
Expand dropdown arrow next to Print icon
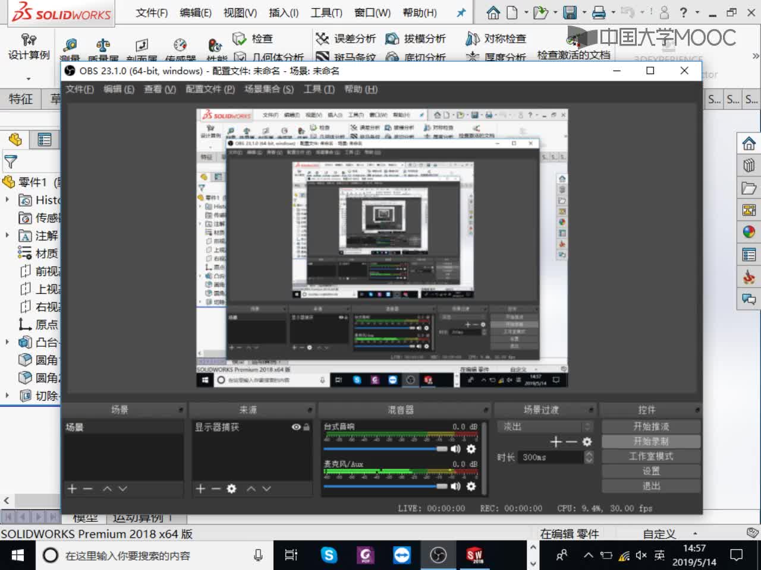[x=613, y=12]
